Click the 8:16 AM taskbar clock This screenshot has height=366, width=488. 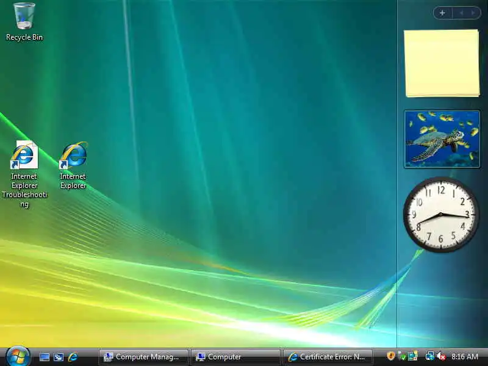click(x=465, y=357)
